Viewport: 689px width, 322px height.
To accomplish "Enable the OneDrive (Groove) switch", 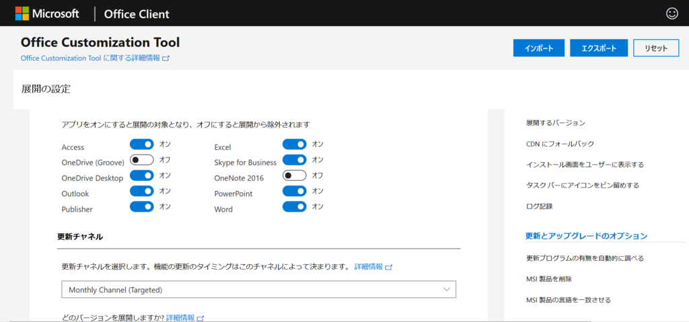I will tap(141, 160).
